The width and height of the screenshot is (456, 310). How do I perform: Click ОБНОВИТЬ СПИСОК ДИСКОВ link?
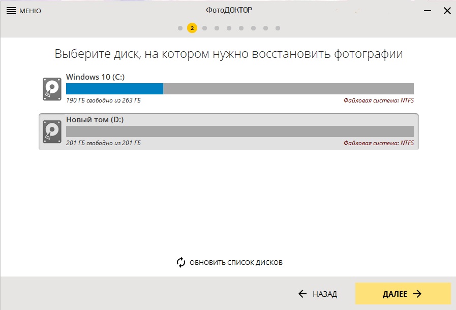[236, 262]
